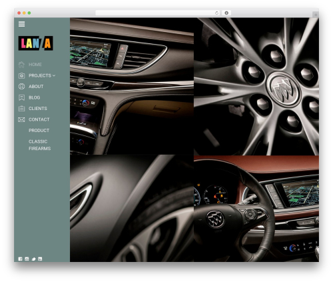This screenshot has height=282, width=333.
Task: Minimize the window with yellow button
Action: [24, 13]
